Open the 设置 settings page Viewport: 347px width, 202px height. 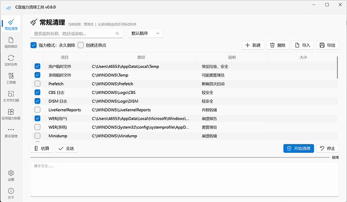11,175
